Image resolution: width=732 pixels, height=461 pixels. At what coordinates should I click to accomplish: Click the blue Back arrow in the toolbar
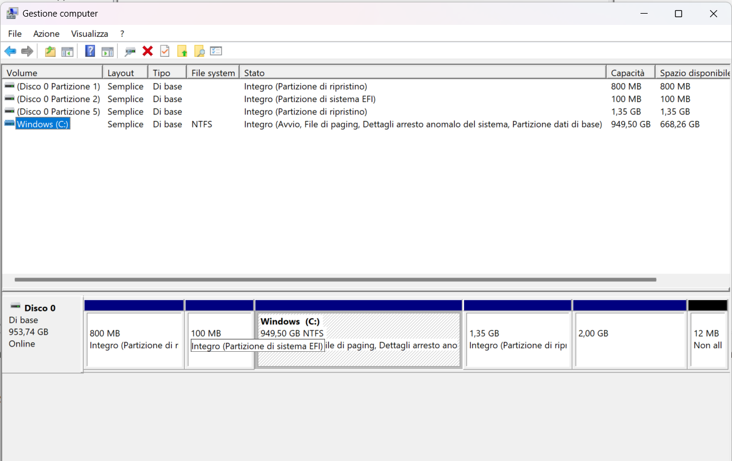tap(10, 52)
